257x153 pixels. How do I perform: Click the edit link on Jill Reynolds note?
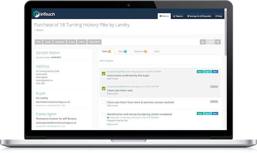156,117
